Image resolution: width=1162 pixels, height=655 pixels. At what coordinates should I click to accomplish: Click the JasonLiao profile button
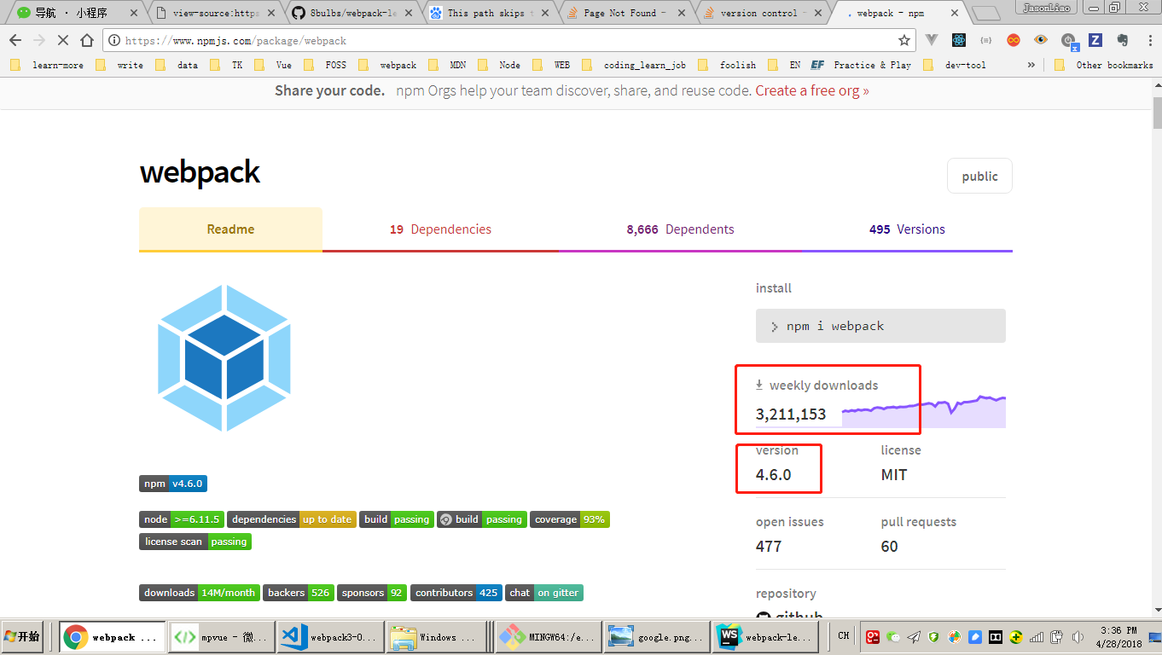(1045, 7)
